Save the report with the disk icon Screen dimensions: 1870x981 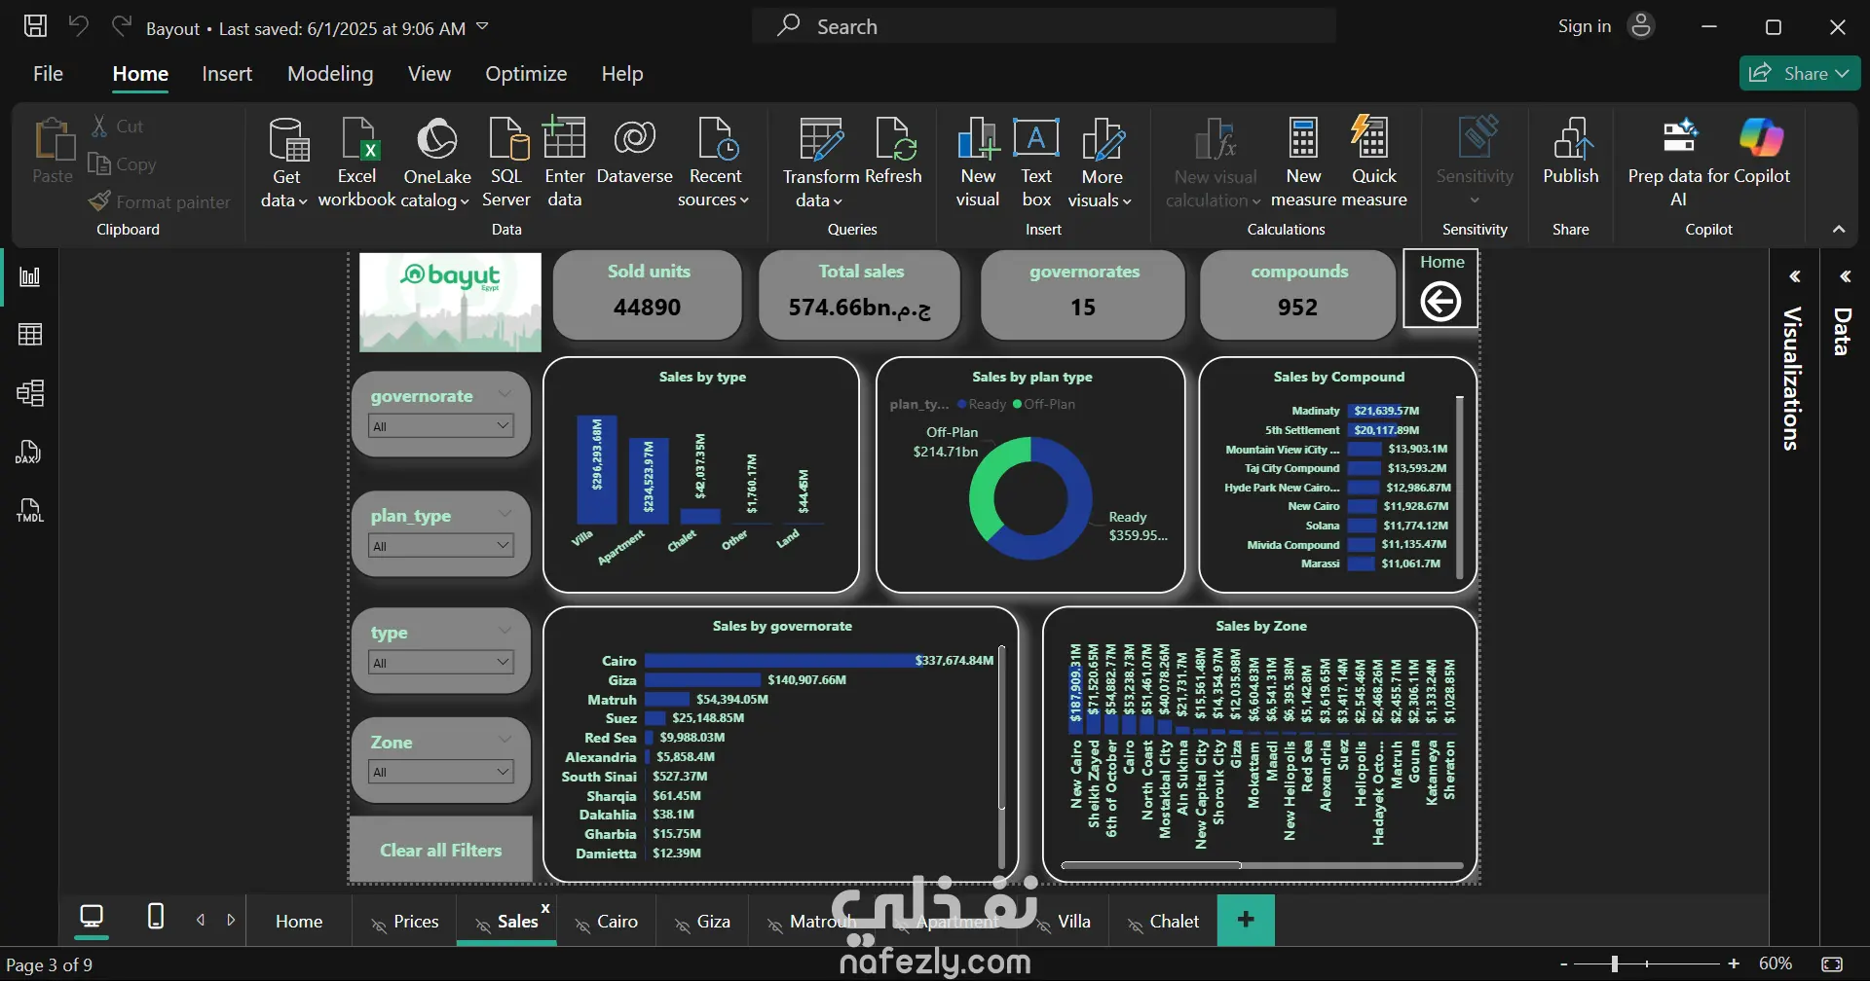click(35, 26)
